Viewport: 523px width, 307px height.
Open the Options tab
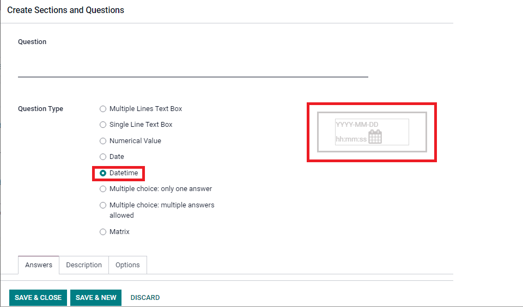pyautogui.click(x=127, y=265)
